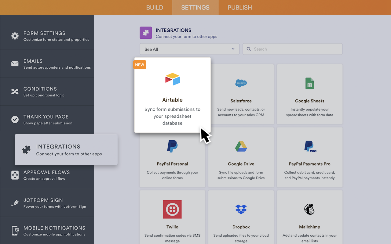
Task: Open the See All category dropdown
Action: pyautogui.click(x=189, y=49)
